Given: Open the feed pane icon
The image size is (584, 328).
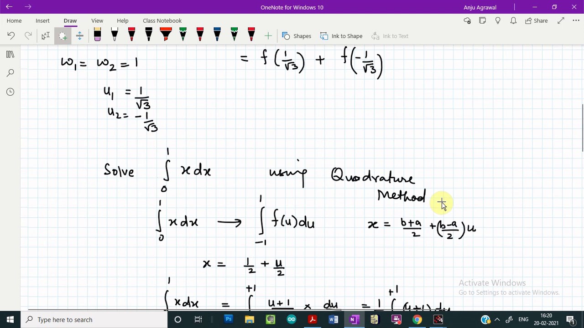Looking at the screenshot, I should pyautogui.click(x=482, y=20).
